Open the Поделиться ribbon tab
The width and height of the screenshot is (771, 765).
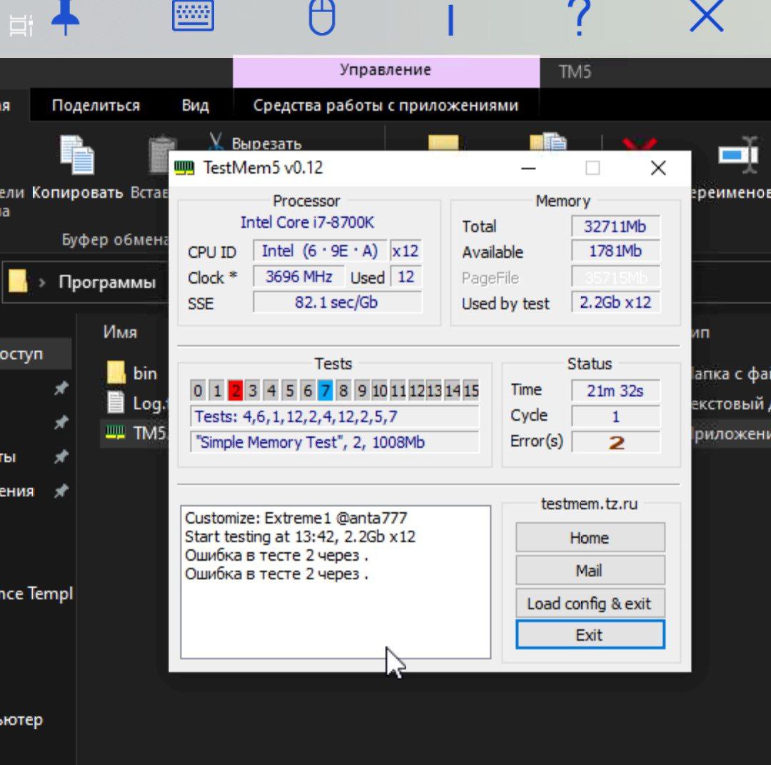(96, 105)
